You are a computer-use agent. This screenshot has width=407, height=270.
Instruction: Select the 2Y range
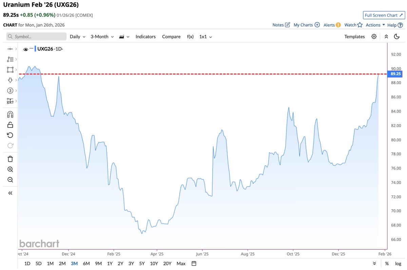click(x=120, y=264)
